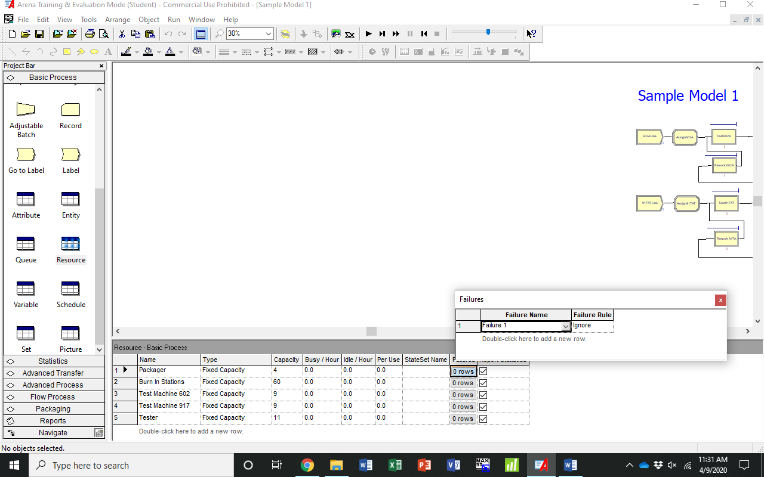Click the model horizontal scrollbar thumb
This screenshot has width=764, height=477.
click(x=371, y=331)
